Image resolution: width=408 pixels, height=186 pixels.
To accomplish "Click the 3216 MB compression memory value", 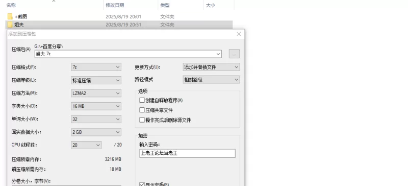I will (113, 159).
